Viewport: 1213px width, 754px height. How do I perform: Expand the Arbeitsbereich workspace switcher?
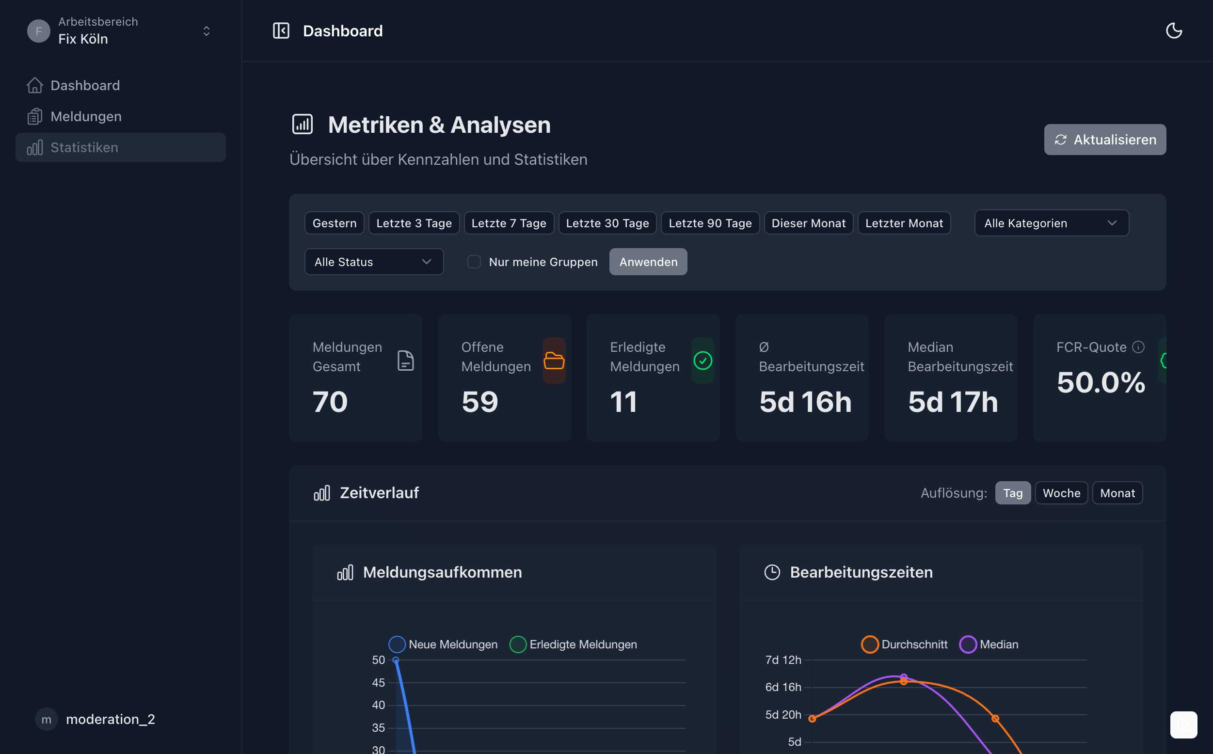tap(207, 31)
